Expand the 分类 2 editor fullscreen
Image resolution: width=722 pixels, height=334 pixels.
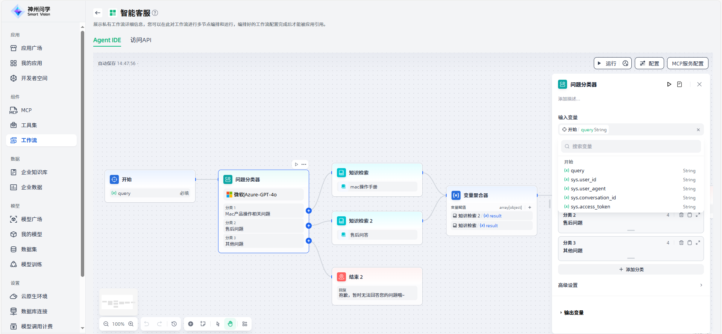[698, 215]
